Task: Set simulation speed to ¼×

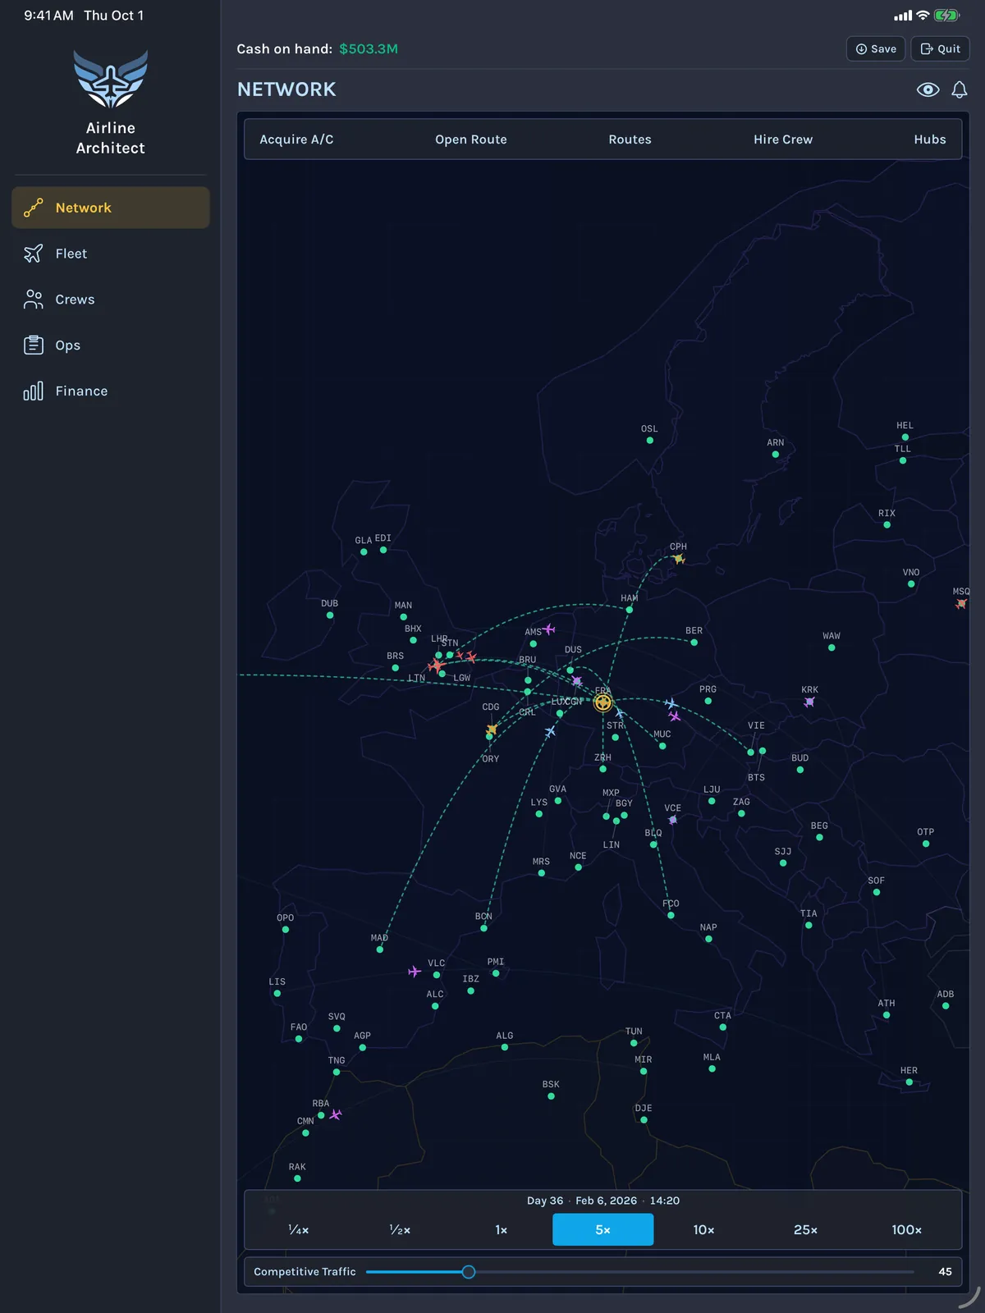Action: tap(299, 1229)
